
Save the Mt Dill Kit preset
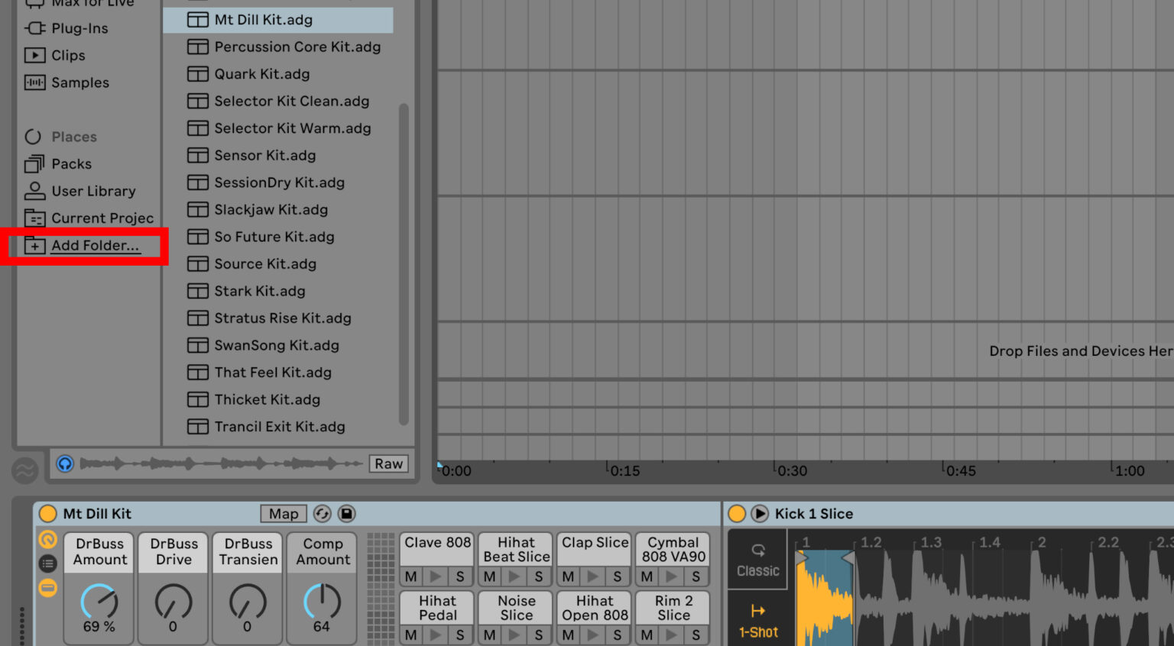349,513
